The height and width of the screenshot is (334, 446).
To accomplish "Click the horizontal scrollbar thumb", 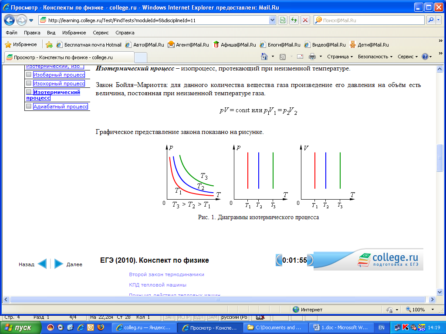I will point(218,299).
